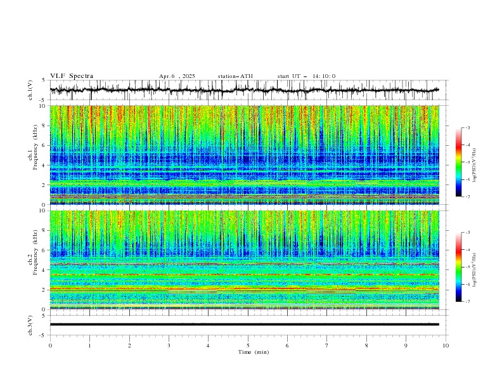Click the 'station=ATH' label

click(x=235, y=76)
